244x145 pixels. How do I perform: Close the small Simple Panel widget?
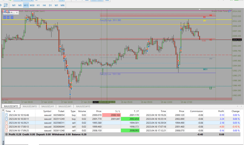pos(17,12)
